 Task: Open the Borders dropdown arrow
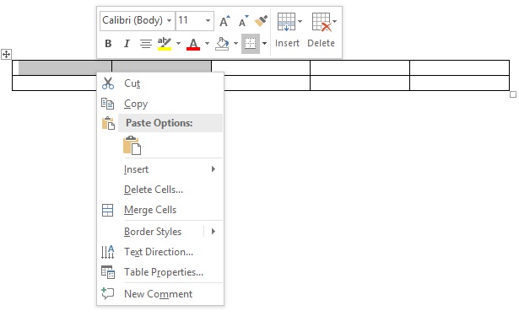pyautogui.click(x=264, y=43)
